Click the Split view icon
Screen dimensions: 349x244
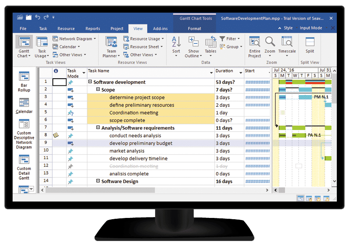(310, 42)
